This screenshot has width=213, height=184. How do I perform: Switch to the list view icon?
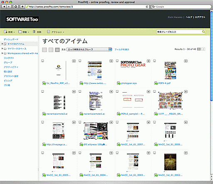45,49
